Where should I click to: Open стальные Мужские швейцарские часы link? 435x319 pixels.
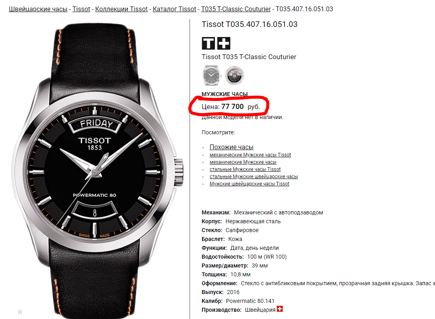253,177
